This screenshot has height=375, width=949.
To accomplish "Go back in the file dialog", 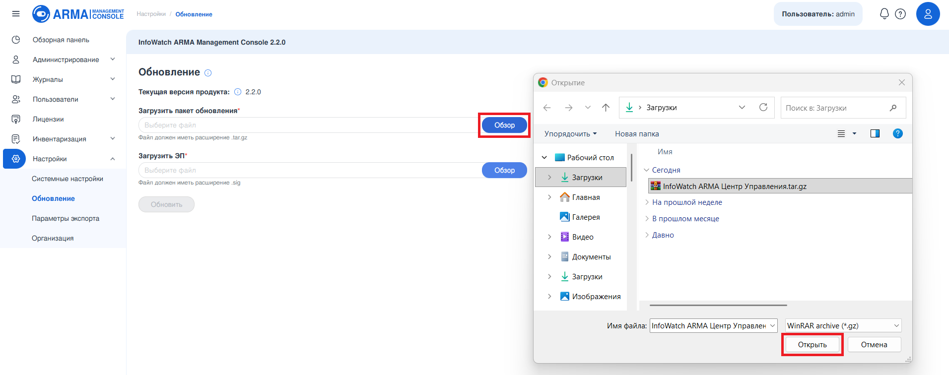I will point(547,108).
